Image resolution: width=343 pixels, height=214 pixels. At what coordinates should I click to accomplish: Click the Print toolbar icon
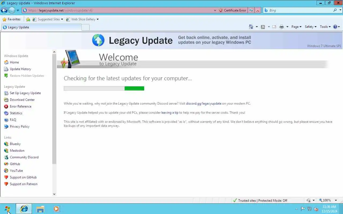[281, 27]
